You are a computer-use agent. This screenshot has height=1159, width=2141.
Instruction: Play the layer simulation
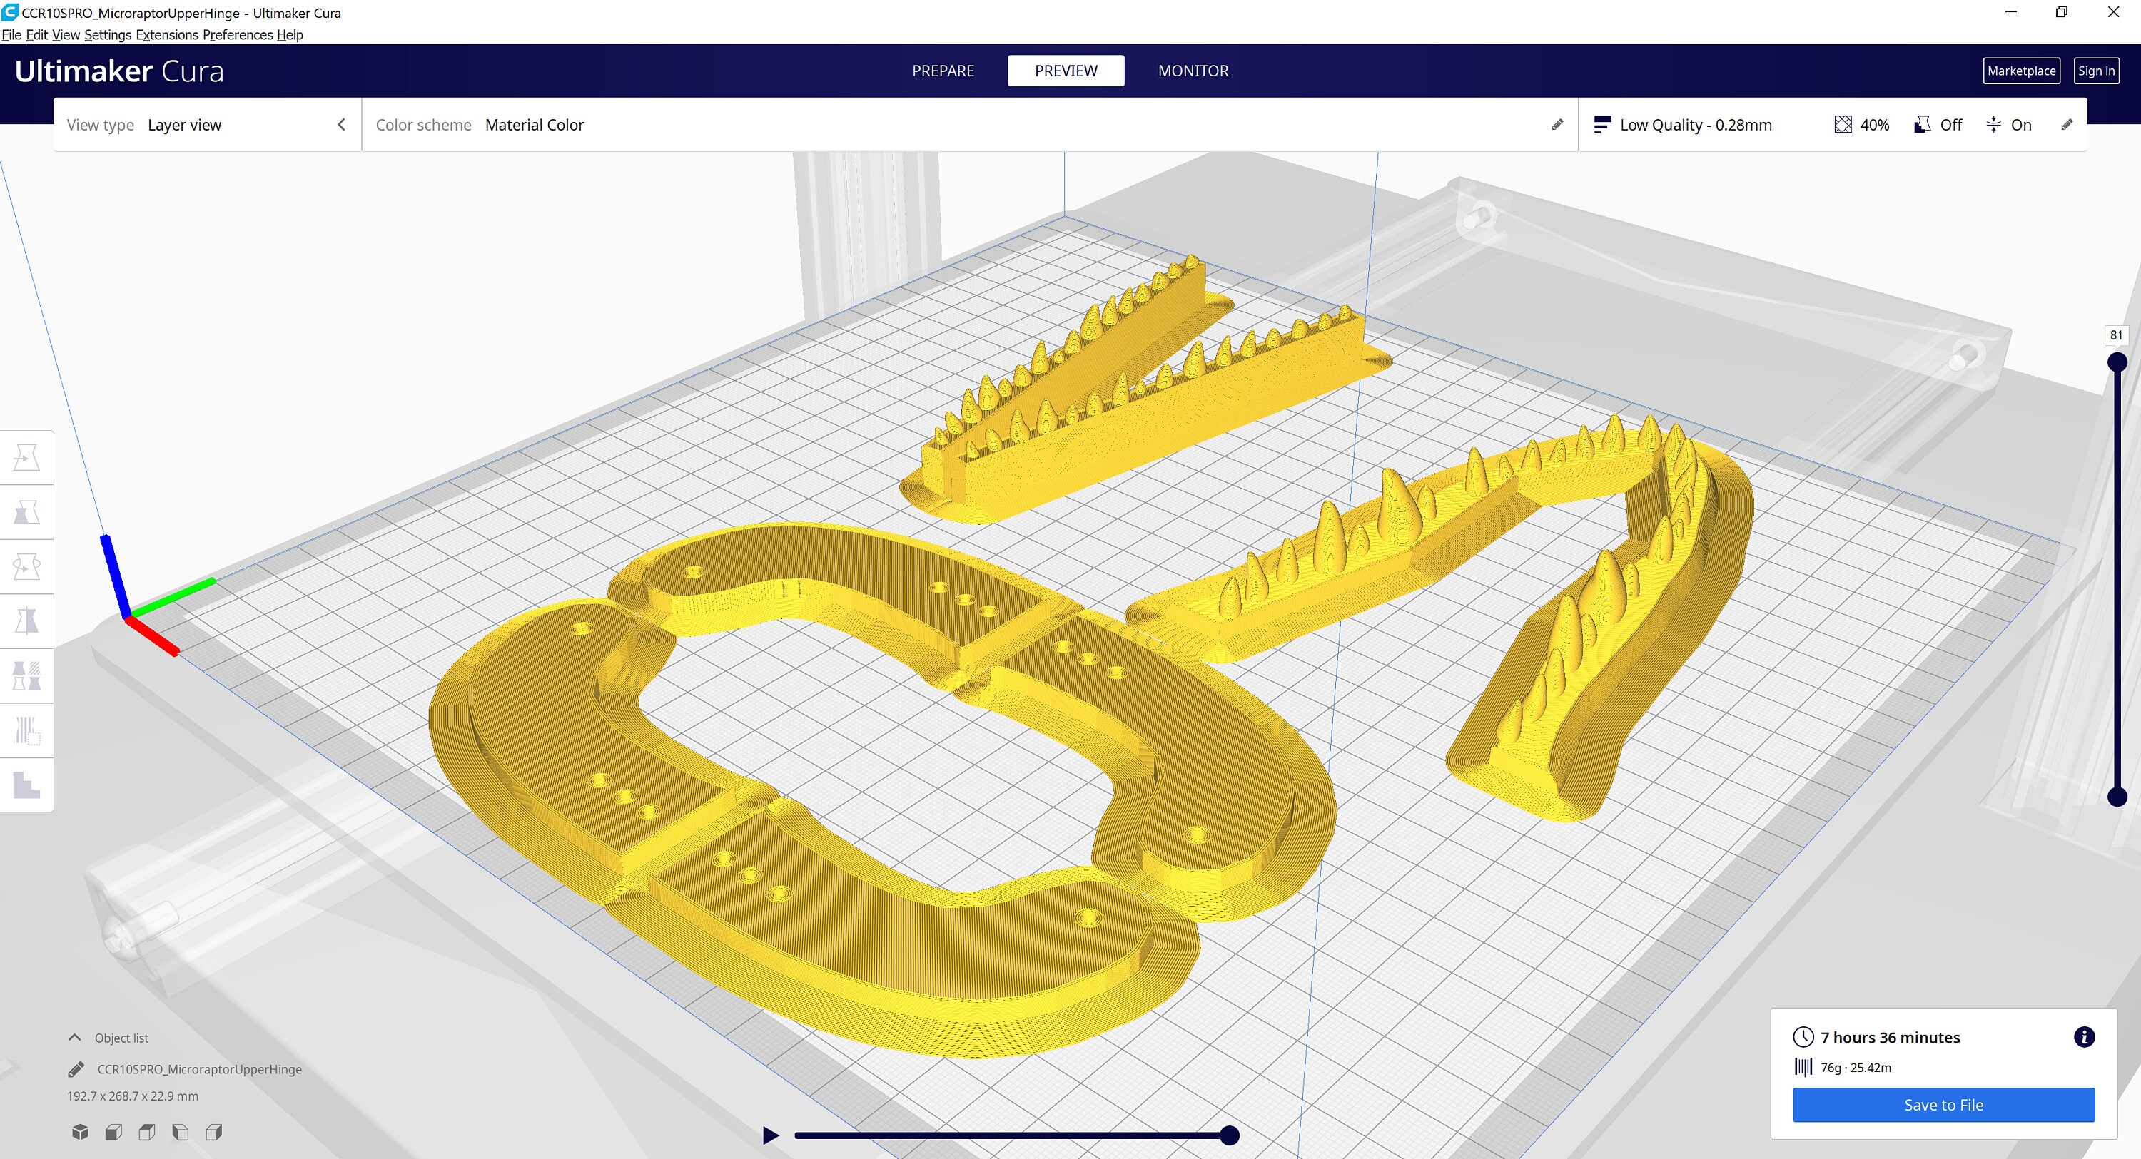coord(771,1135)
